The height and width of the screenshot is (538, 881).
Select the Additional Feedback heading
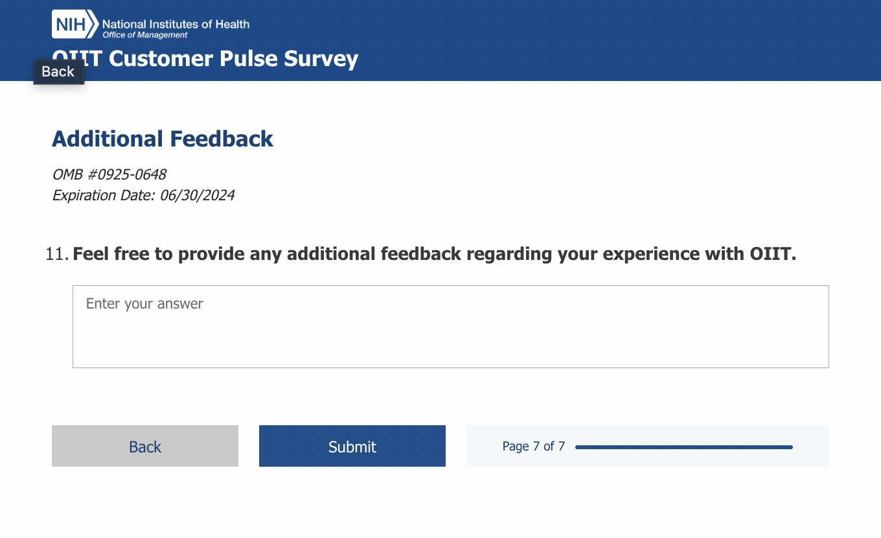[163, 139]
